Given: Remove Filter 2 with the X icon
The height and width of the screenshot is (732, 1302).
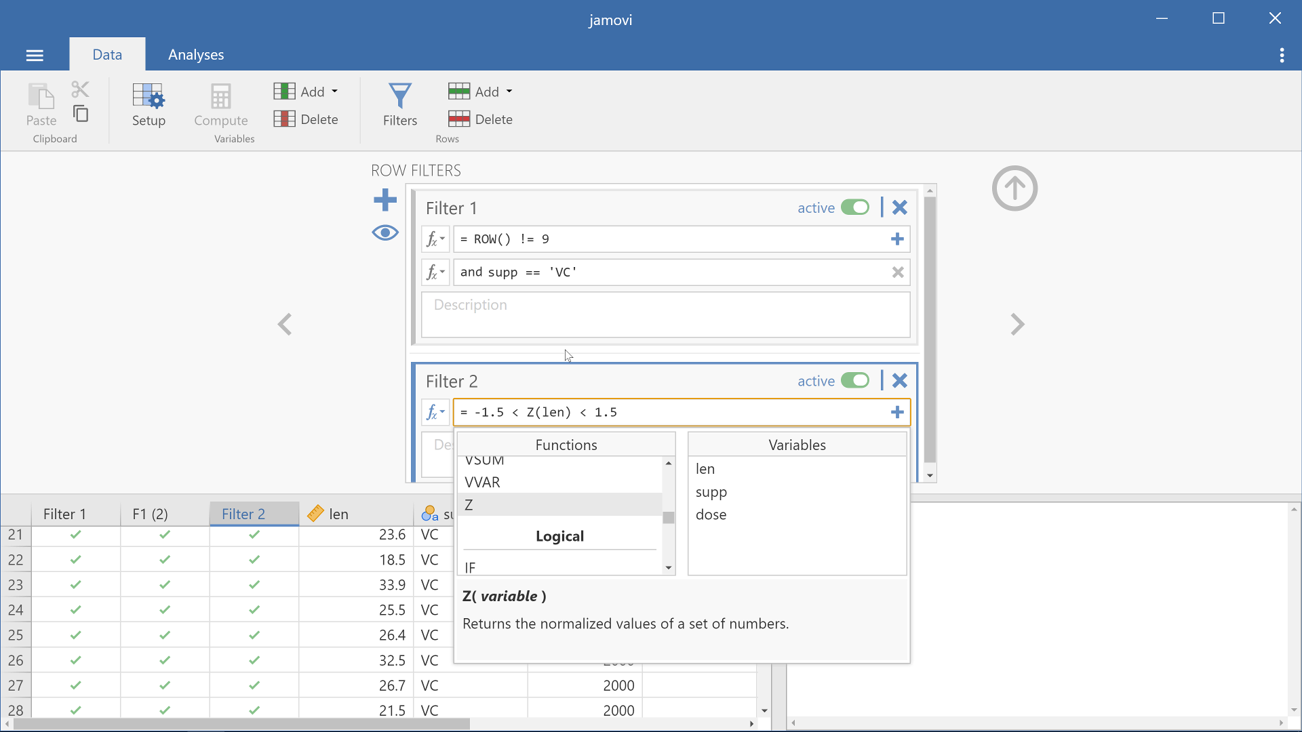Looking at the screenshot, I should (x=899, y=380).
